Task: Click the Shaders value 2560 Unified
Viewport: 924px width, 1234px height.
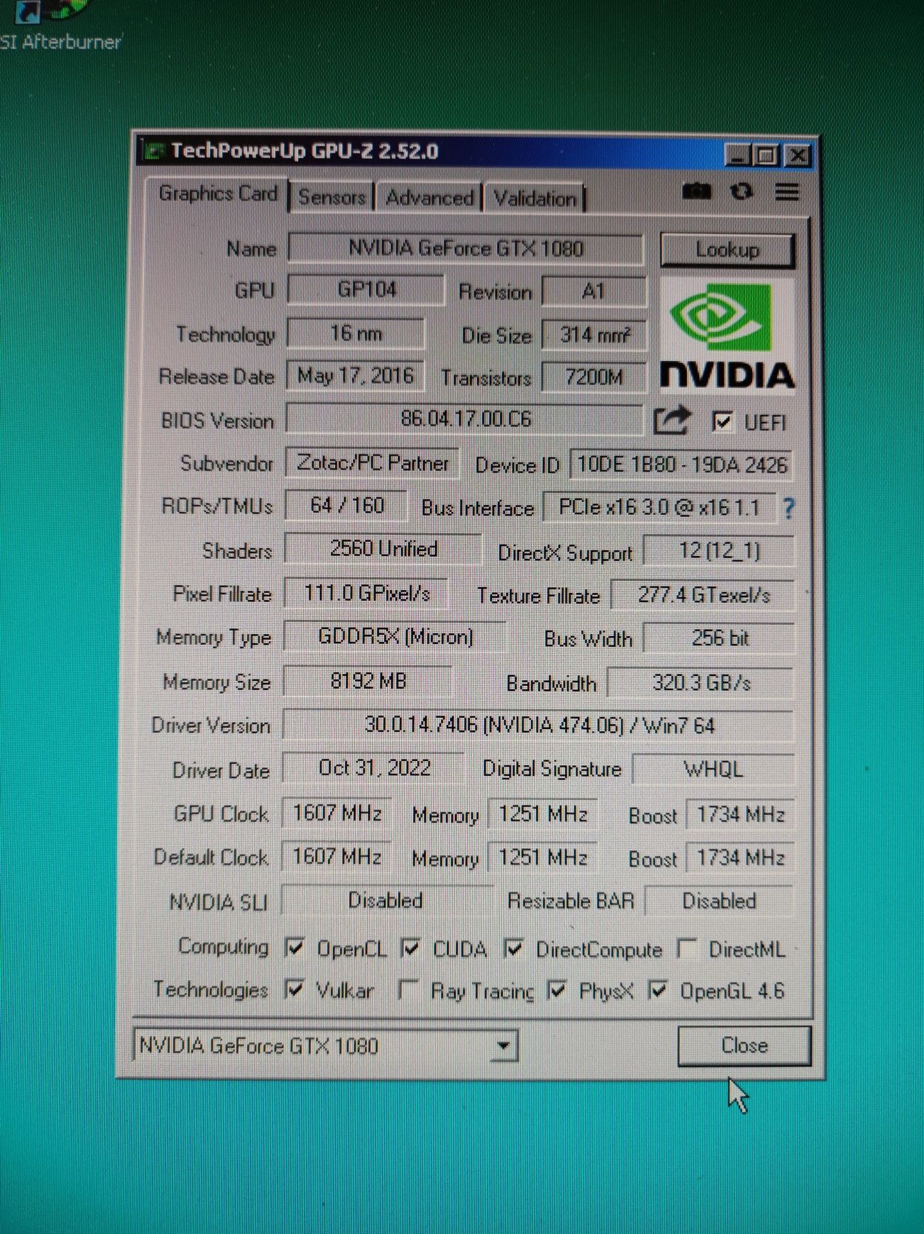Action: [383, 549]
